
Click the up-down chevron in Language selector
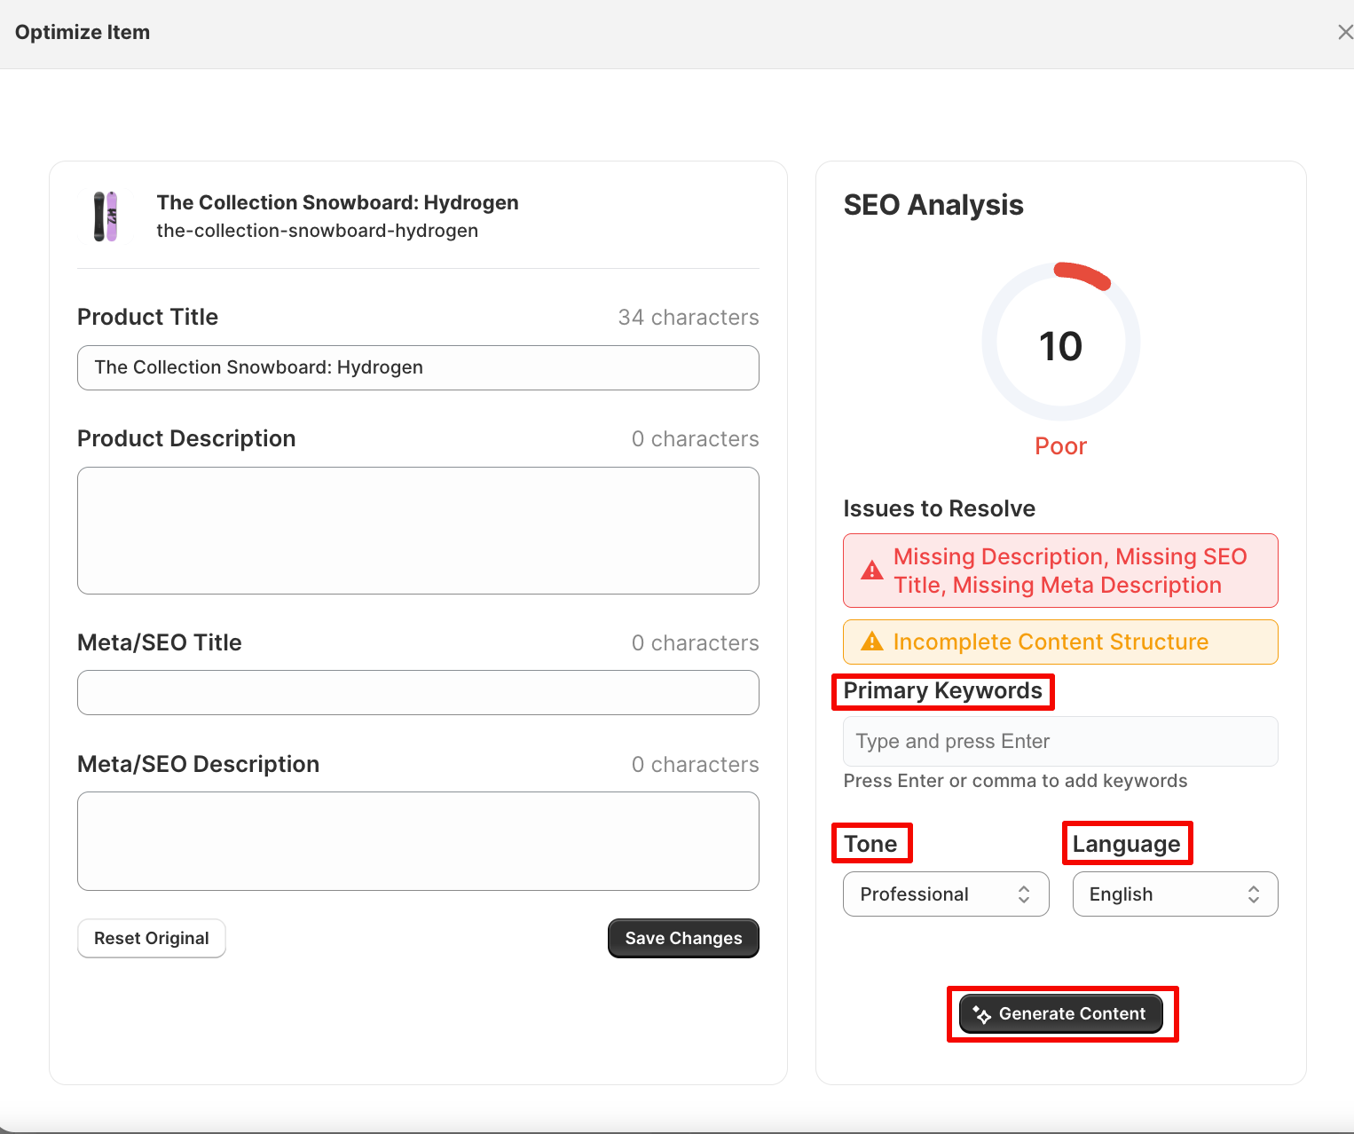point(1253,894)
